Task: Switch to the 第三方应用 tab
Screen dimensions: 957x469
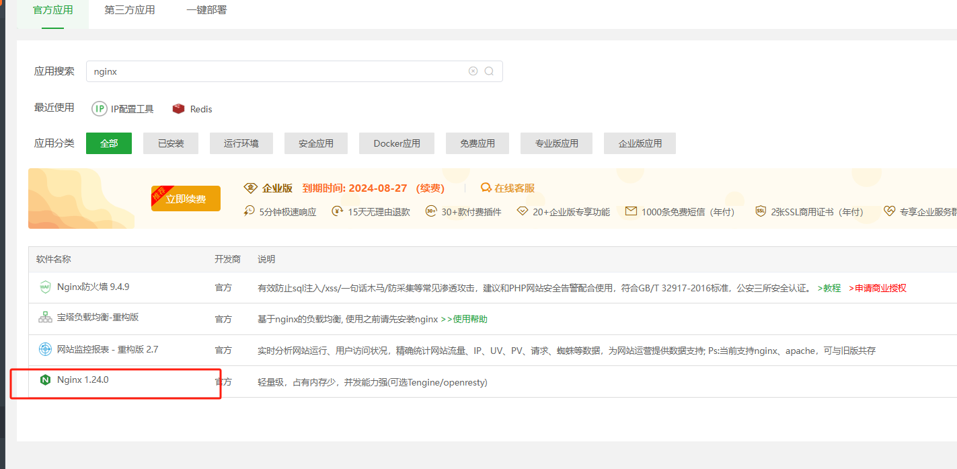Action: pos(130,10)
